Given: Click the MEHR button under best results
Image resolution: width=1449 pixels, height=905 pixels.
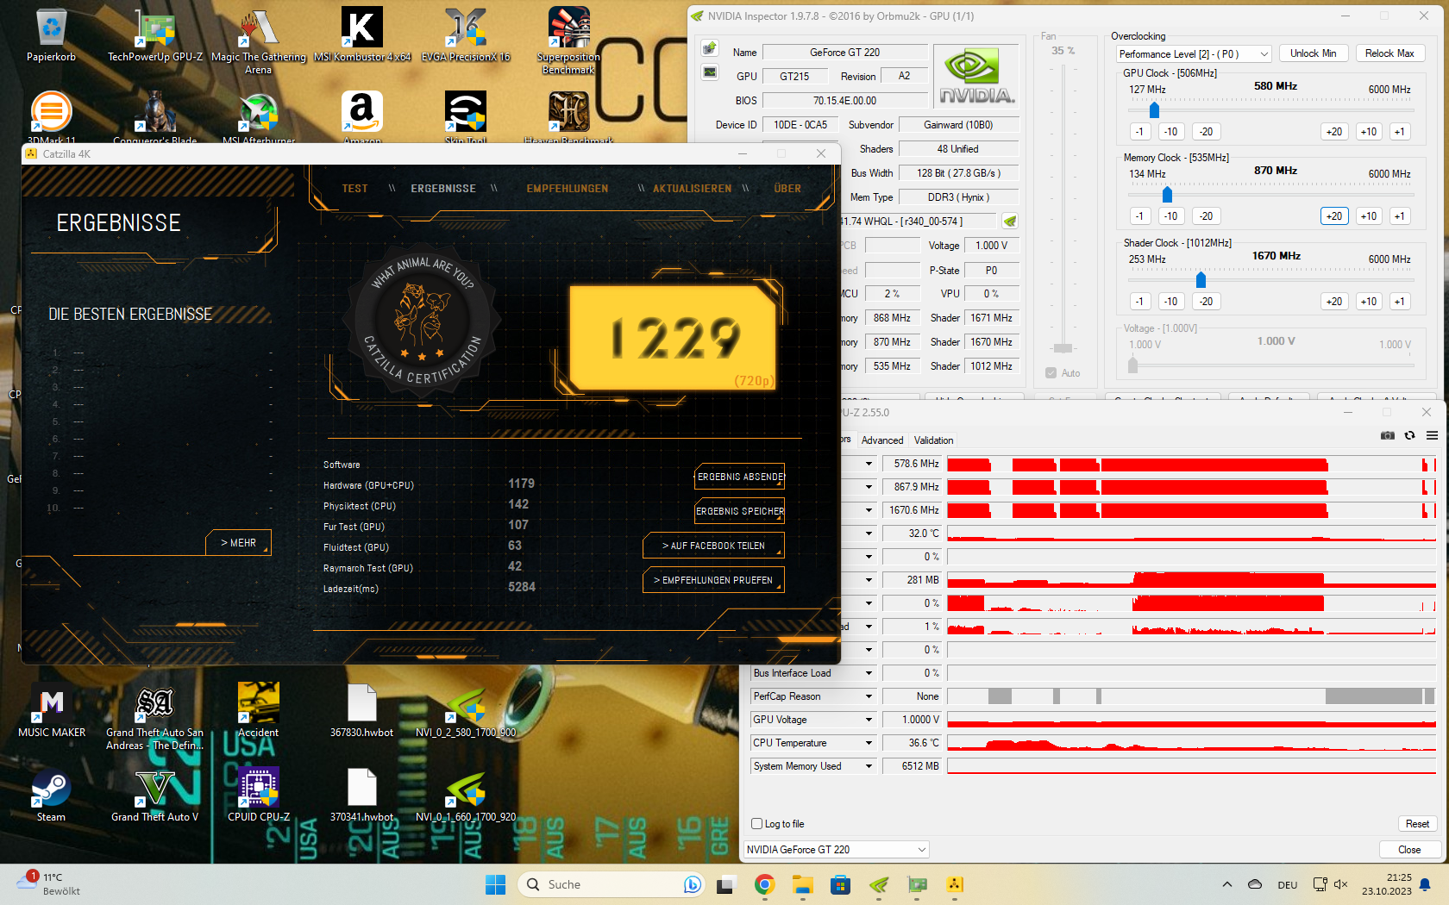Looking at the screenshot, I should (239, 543).
